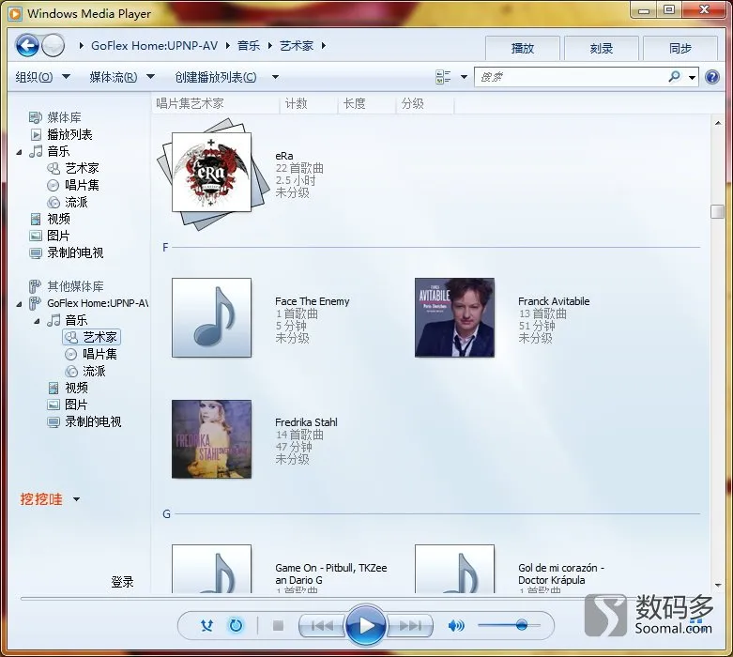Image resolution: width=733 pixels, height=657 pixels.
Task: Open local 图片 library item
Action: click(x=58, y=236)
